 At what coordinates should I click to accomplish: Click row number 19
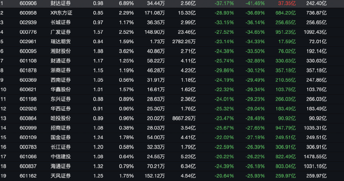click(x=3, y=176)
